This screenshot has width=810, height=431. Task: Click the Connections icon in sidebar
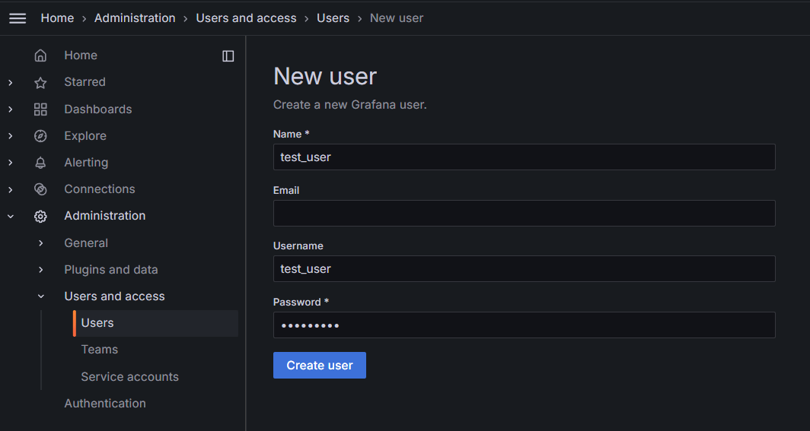click(x=40, y=189)
